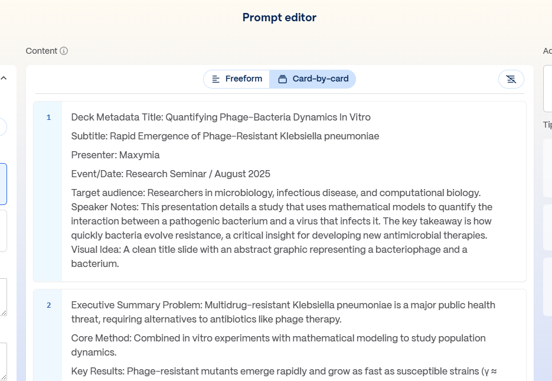552x381 pixels.
Task: Click the clear formatting icon button
Action: coord(511,79)
